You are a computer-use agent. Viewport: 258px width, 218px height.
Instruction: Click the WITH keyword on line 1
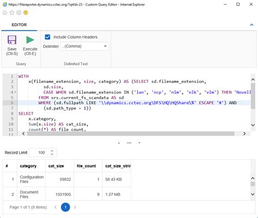tap(23, 76)
